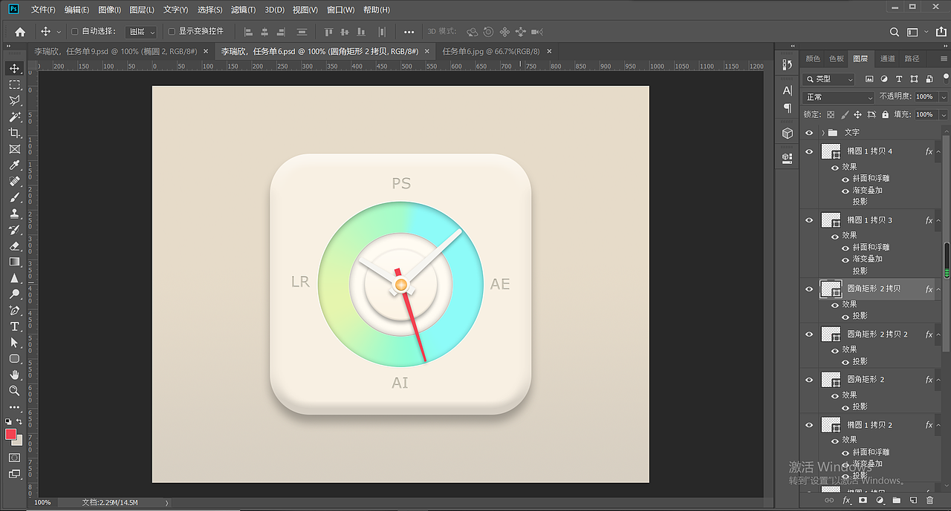Select the History Brush tool

tap(14, 230)
